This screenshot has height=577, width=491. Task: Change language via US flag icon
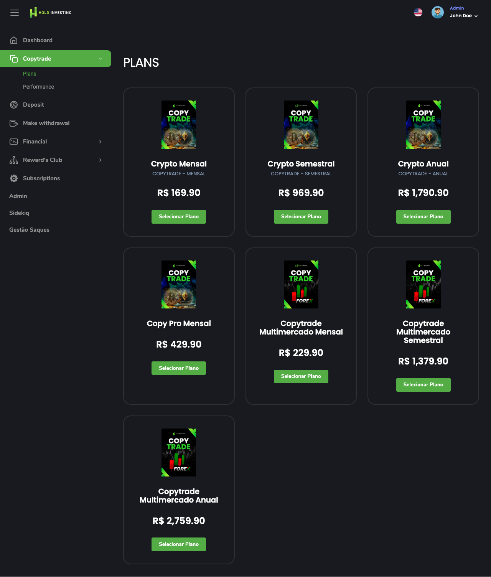[418, 12]
